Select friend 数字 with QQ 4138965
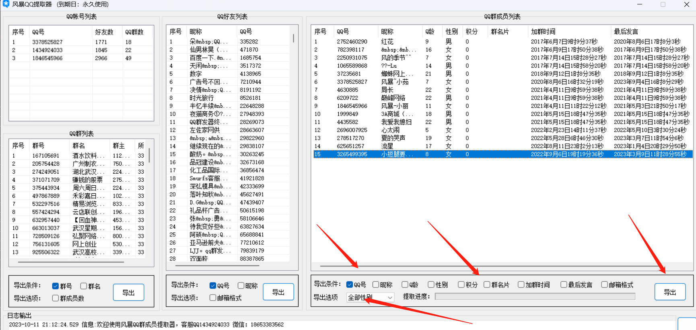Viewport: 696px width, 330px height. (x=228, y=74)
